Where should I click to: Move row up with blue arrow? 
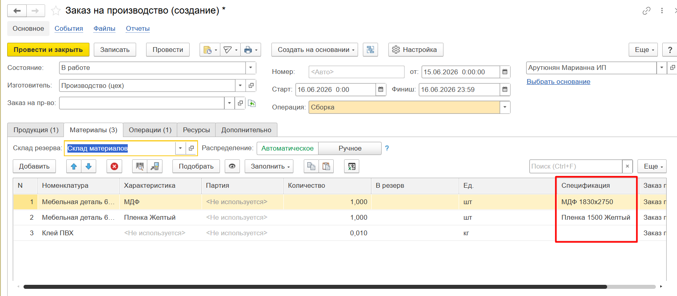pos(74,166)
